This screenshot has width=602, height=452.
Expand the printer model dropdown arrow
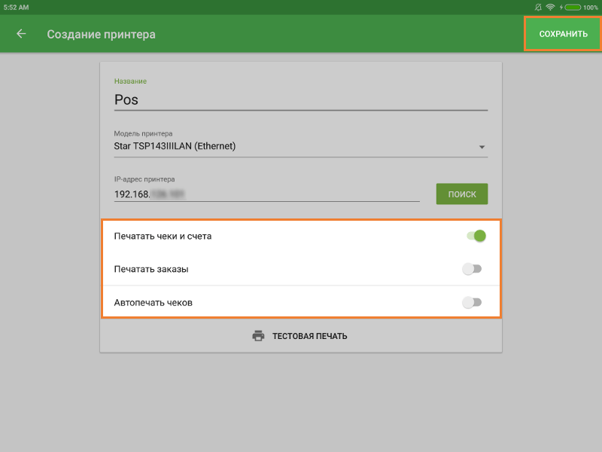(x=482, y=147)
